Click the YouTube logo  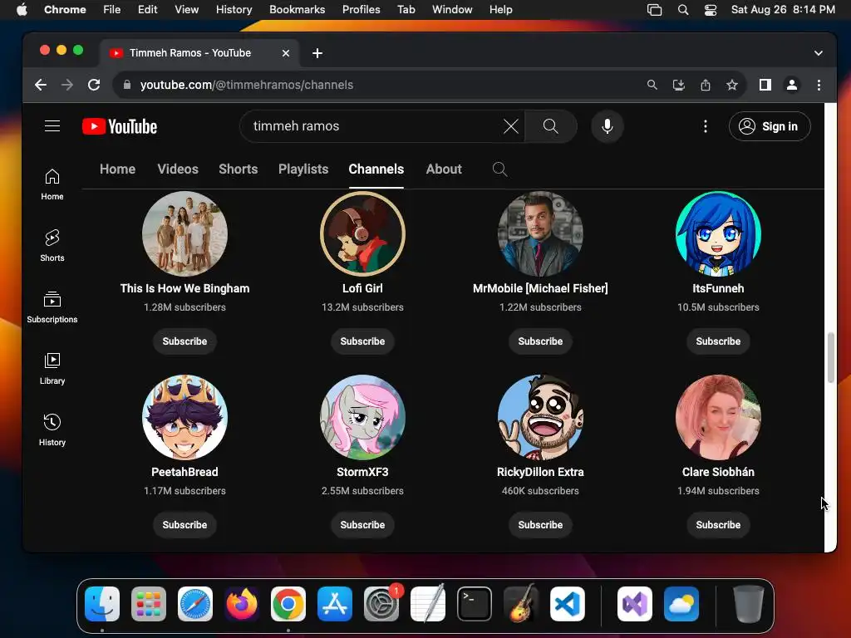point(120,126)
